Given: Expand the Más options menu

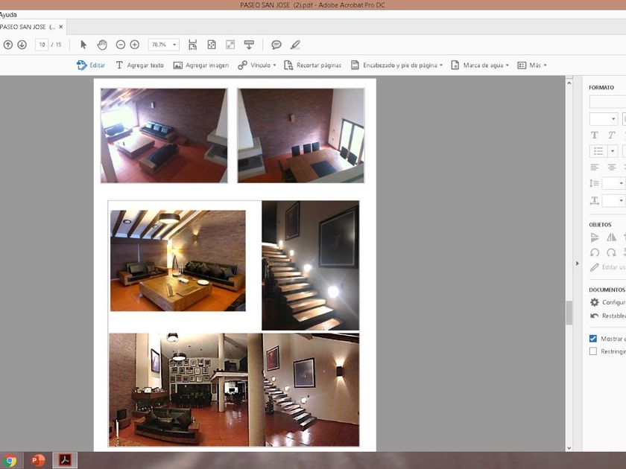Looking at the screenshot, I should 532,66.
